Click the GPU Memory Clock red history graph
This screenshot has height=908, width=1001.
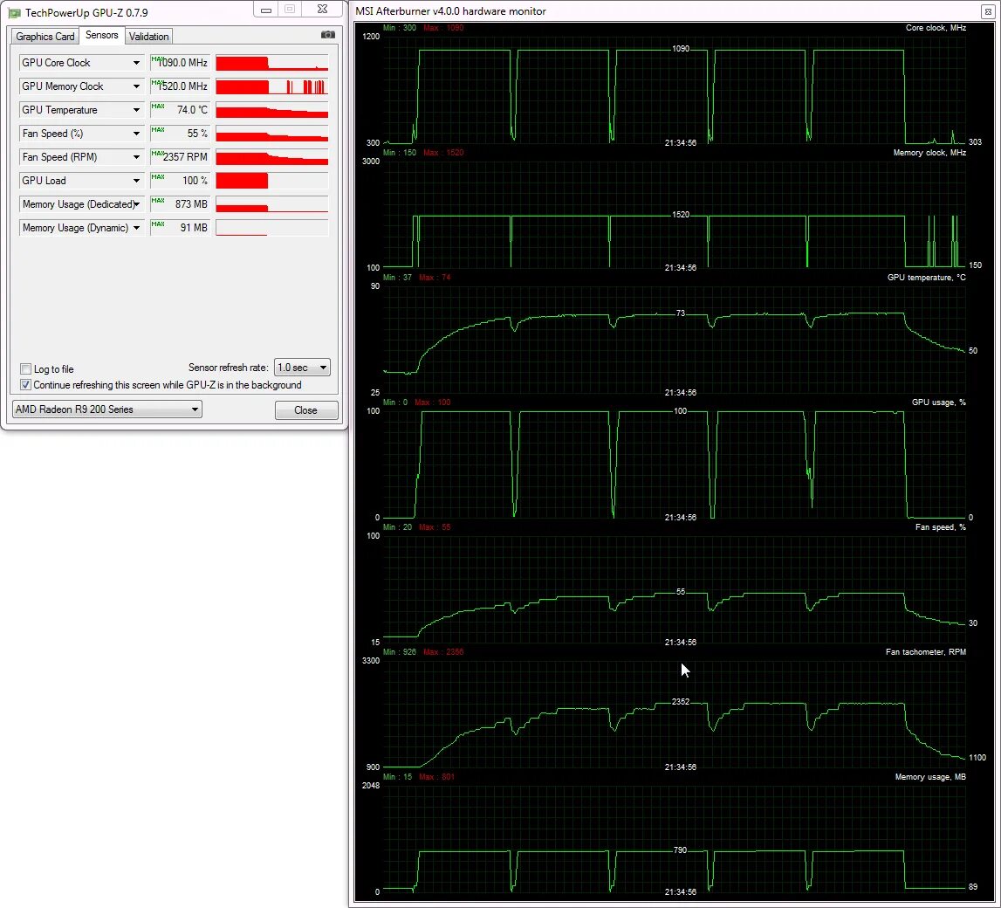(x=272, y=86)
